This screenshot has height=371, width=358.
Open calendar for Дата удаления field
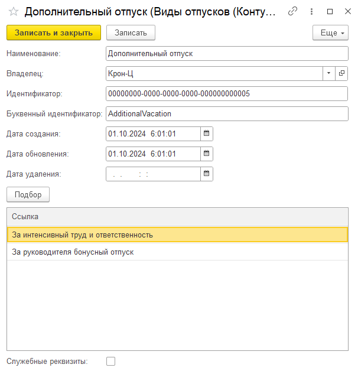pos(206,174)
